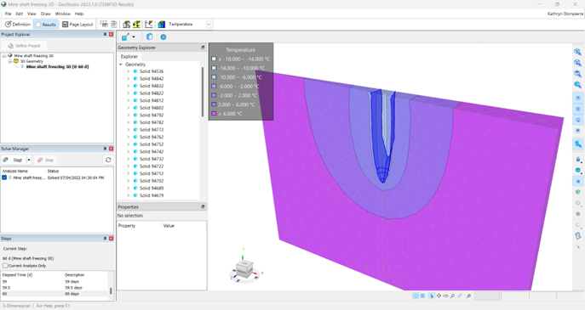Select the measure ruler tool
Screen dimensions: 585x310
click(x=460, y=296)
